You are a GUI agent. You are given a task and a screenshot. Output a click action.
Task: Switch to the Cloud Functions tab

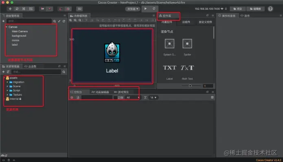point(30,66)
